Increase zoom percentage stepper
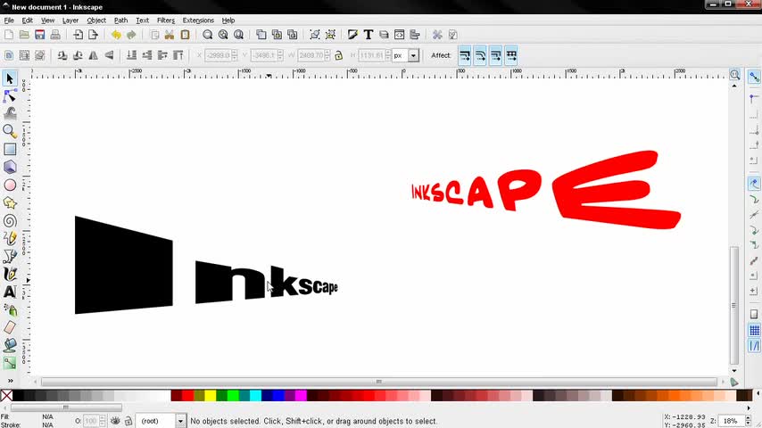 [748, 418]
